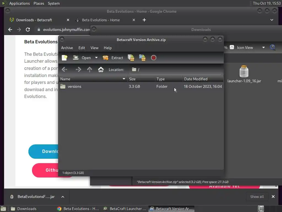Go forward in Chrome
The width and height of the screenshot is (282, 212).
(19, 30)
